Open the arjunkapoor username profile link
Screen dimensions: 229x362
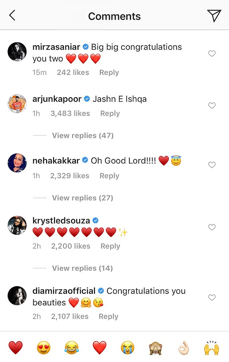click(x=57, y=99)
